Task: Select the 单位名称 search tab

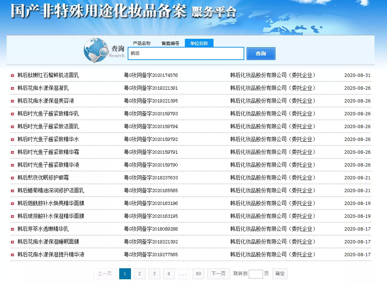Action: tap(199, 43)
